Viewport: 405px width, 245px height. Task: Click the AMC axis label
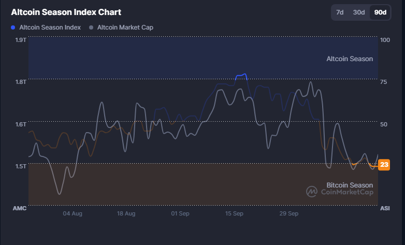click(19, 208)
